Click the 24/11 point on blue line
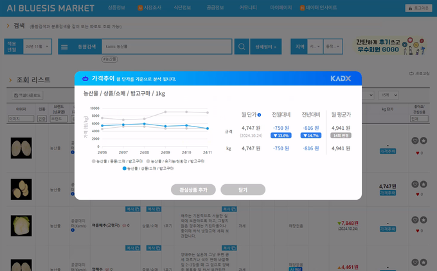 (x=208, y=128)
